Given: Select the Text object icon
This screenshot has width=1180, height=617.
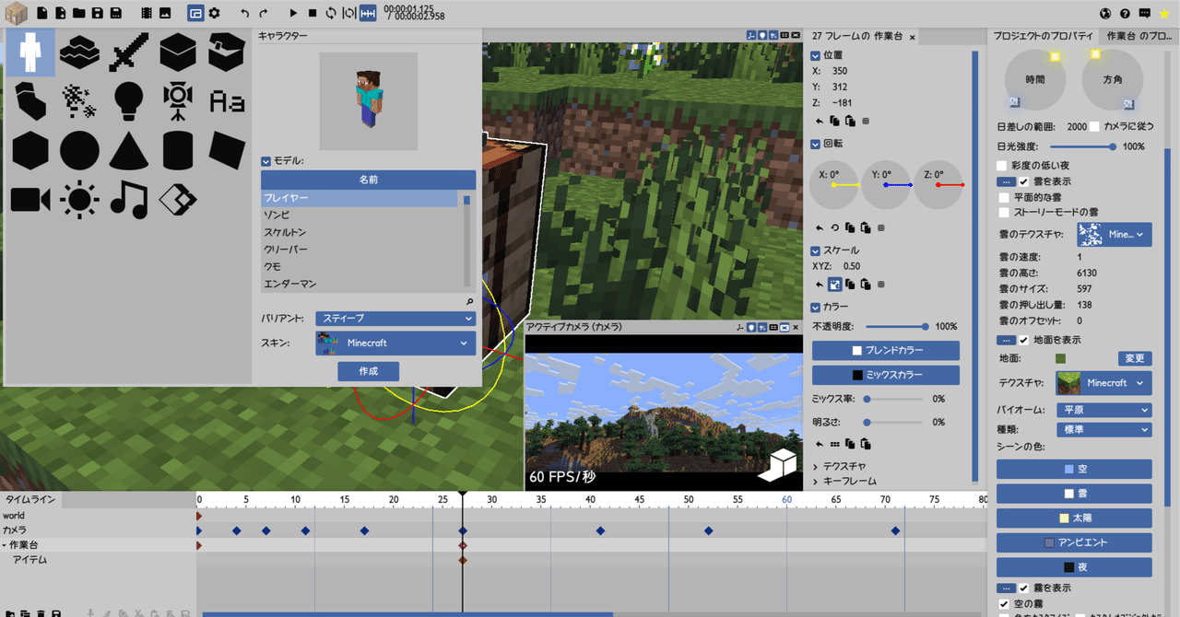Looking at the screenshot, I should click(x=227, y=100).
